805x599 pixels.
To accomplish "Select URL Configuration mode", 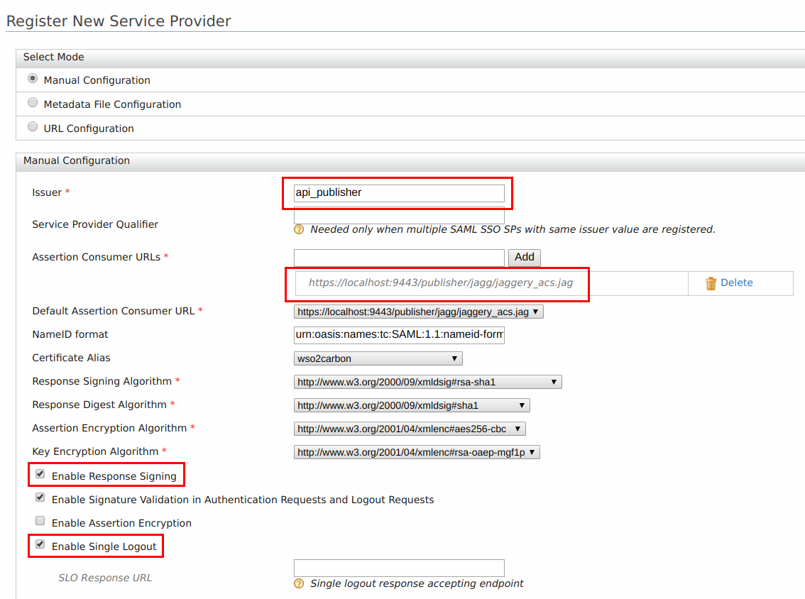I will coord(32,126).
